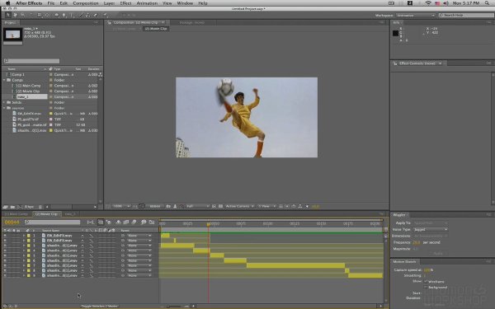Expand layer 1 twirl arrow in timeline

click(23, 236)
